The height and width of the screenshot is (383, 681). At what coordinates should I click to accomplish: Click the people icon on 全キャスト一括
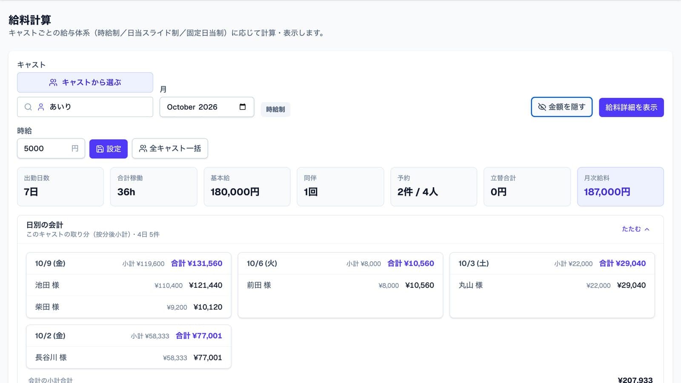click(143, 149)
